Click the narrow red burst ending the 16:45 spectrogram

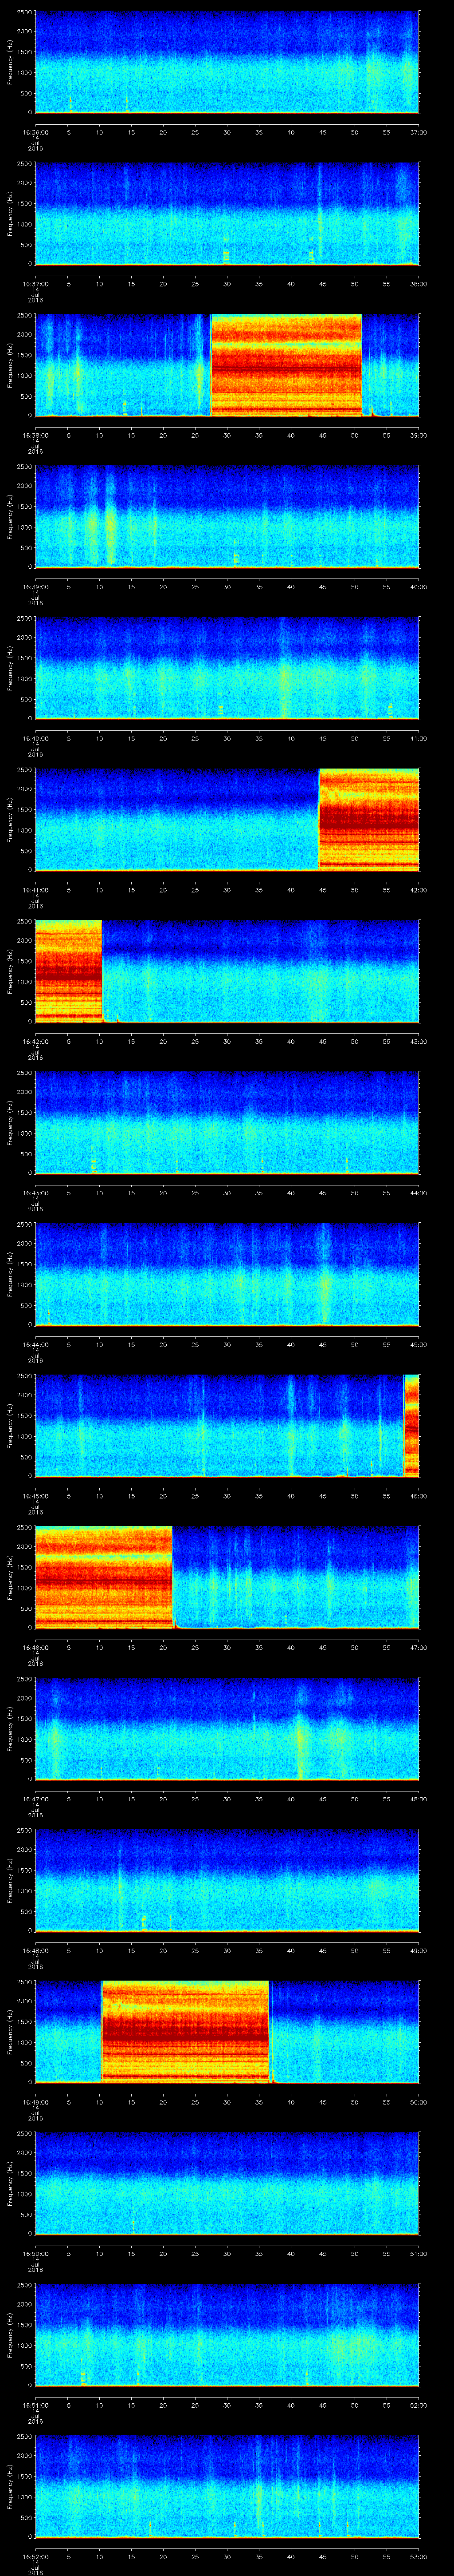click(410, 1425)
